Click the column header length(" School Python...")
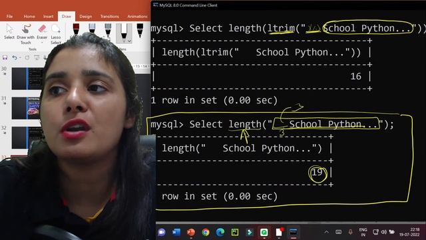This screenshot has width=426, height=240. 242,148
